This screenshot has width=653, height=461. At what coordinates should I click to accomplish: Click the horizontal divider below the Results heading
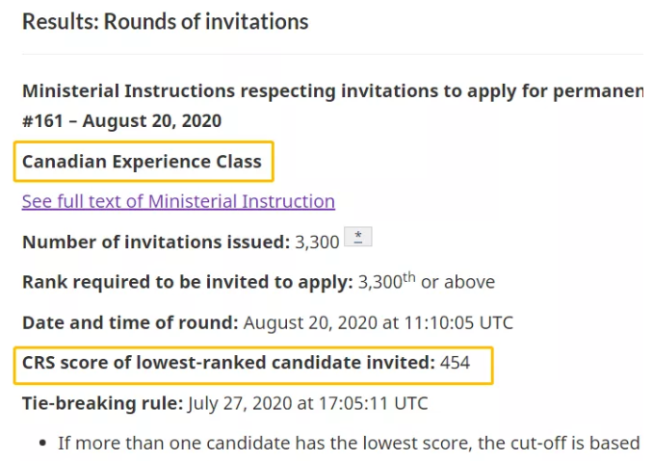click(x=331, y=54)
